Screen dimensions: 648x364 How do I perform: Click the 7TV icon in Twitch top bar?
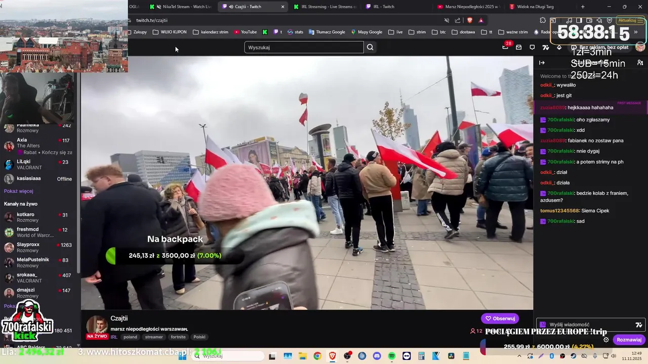546,48
